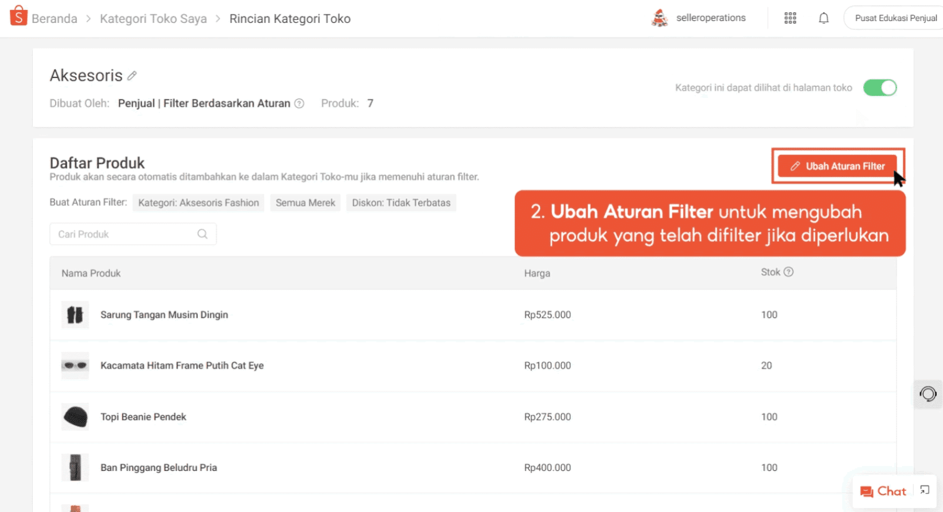Screen dimensions: 943x512
Task: Click the Daftar Produk heading
Action: pos(97,163)
